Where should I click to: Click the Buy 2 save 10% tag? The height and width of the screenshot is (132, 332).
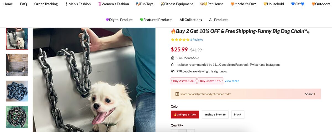[x=183, y=81]
